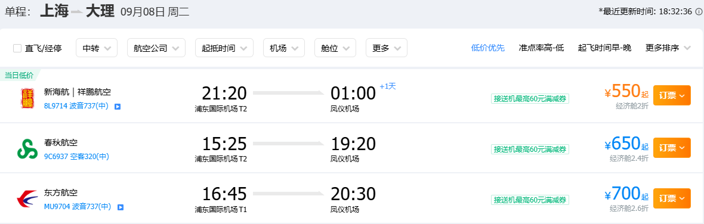Sort by 起飞时间早-晚
Image resolution: width=704 pixels, height=224 pixels.
pyautogui.click(x=604, y=48)
